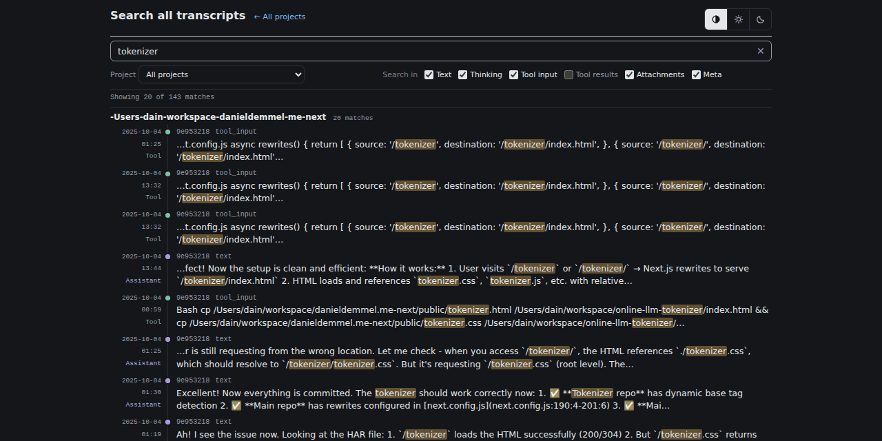
Task: Toggle the Meta checkbox
Action: [697, 74]
